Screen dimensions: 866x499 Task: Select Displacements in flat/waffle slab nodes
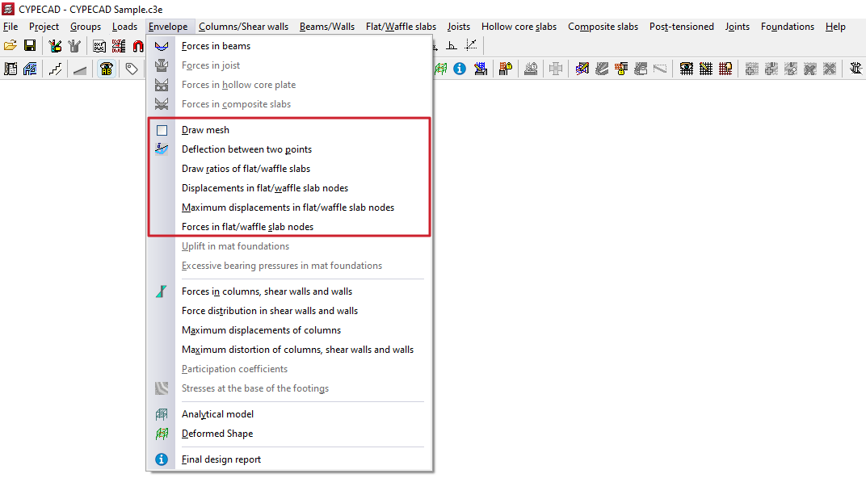coord(289,188)
